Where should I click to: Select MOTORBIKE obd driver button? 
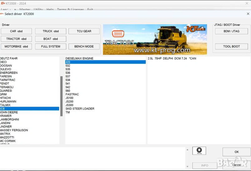tap(16, 46)
